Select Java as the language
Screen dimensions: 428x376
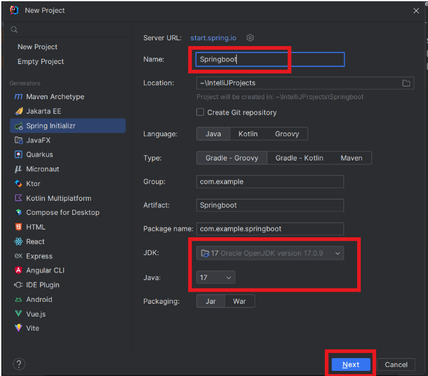click(x=213, y=134)
